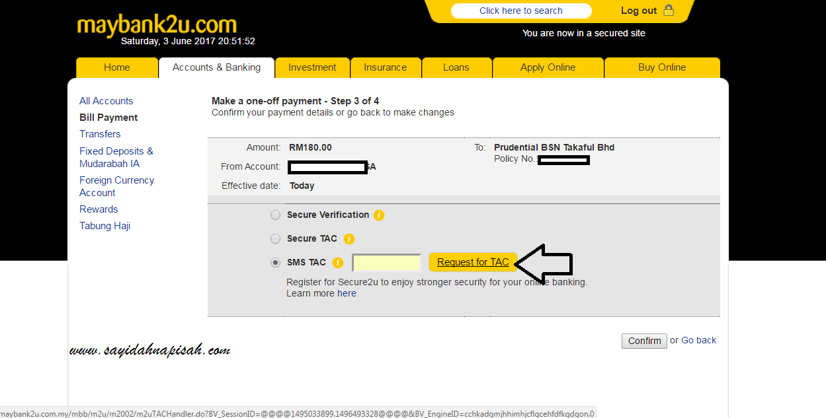This screenshot has height=418, width=826.
Task: Open Bill Payment in sidebar
Action: pos(108,118)
